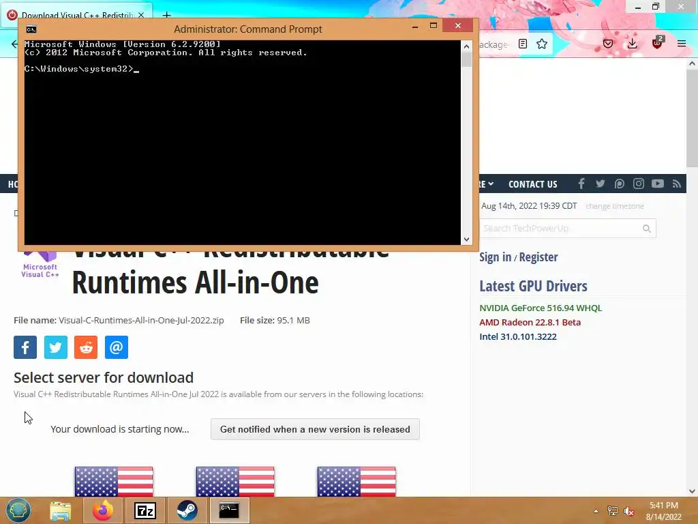The height and width of the screenshot is (524, 698).
Task: Open Intel 31.0.101.3222 driver link
Action: pyautogui.click(x=518, y=336)
